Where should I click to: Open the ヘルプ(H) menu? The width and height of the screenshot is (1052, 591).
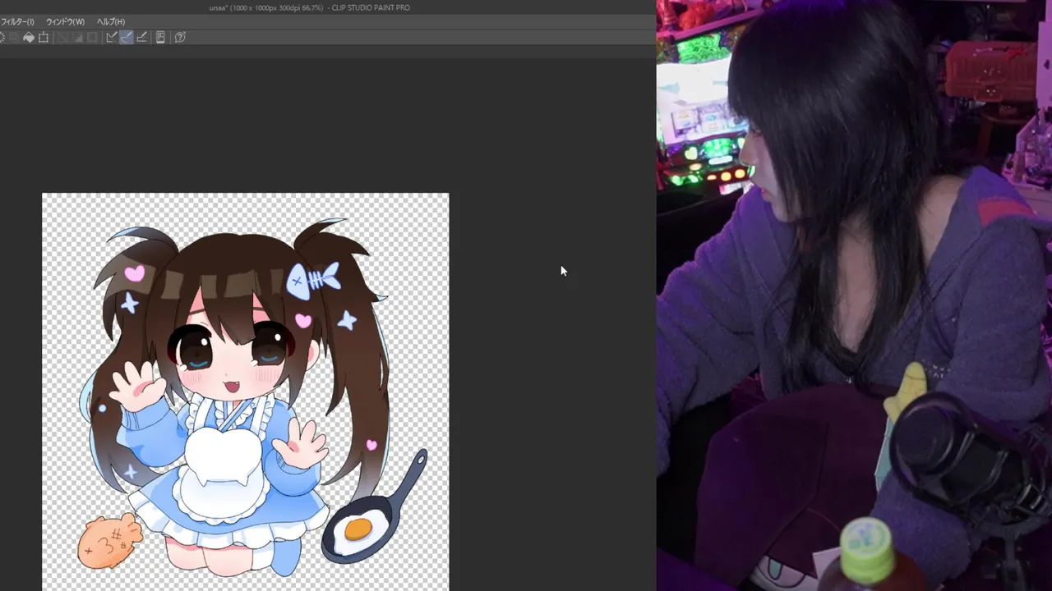click(x=111, y=21)
